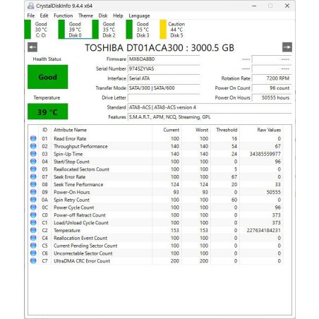Click the status orb for Power-On Hours
The image size is (319, 319).
pyautogui.click(x=33, y=192)
